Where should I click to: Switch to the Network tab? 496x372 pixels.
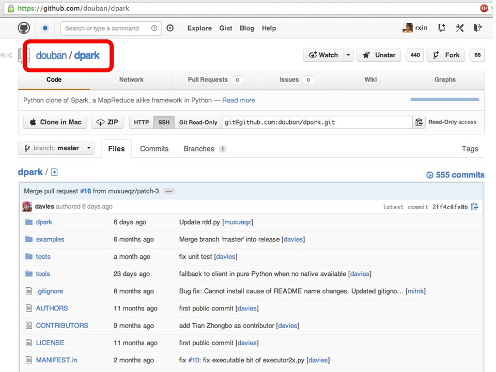(x=131, y=80)
